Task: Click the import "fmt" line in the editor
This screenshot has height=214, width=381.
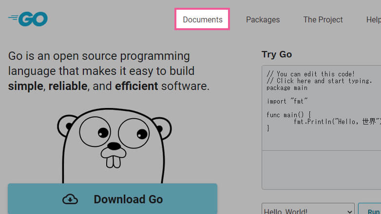Action: pyautogui.click(x=287, y=101)
